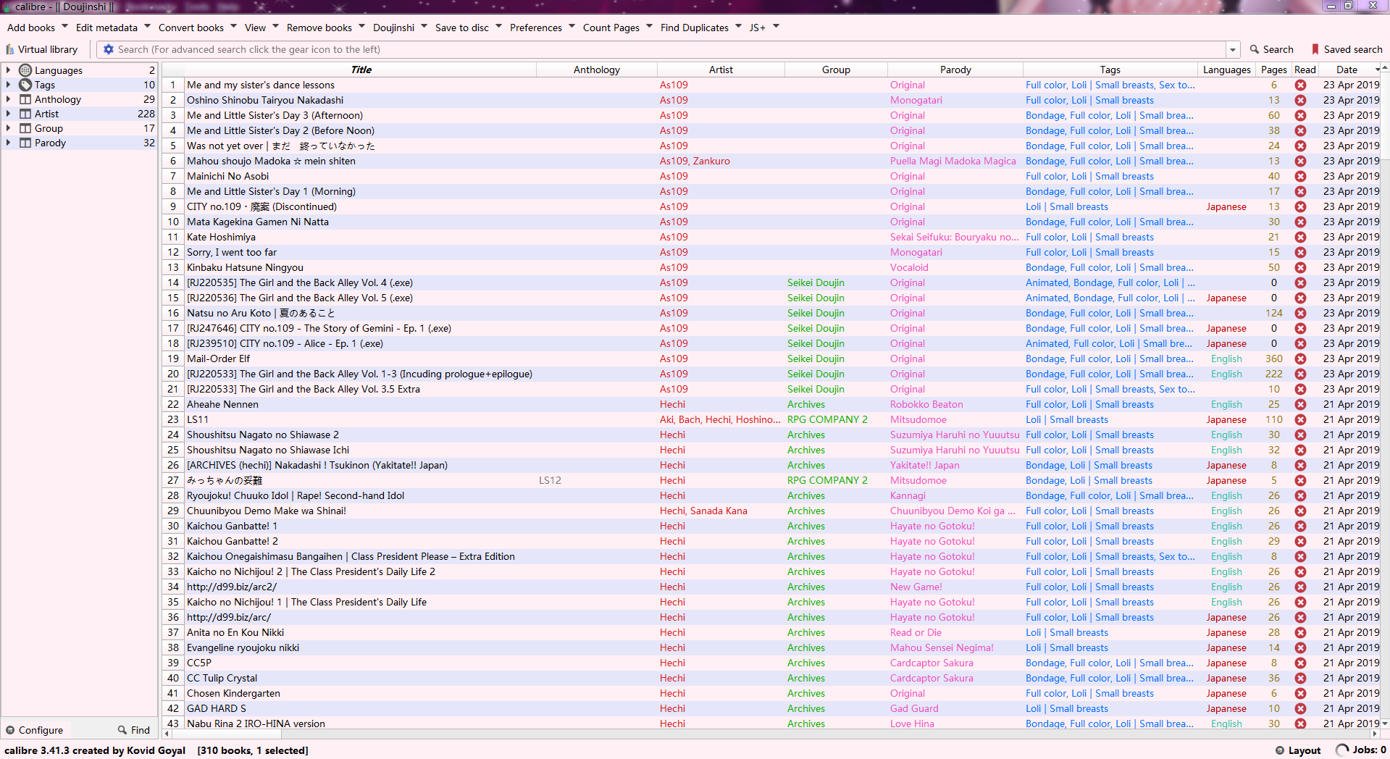The width and height of the screenshot is (1390, 759).
Task: Click the advanced search gear icon
Action: (109, 49)
